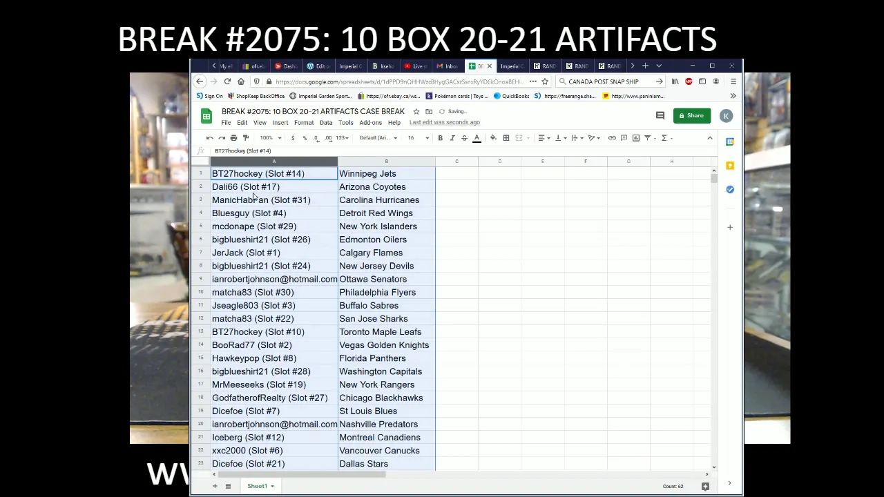The image size is (884, 497).
Task: Insert a comment via toolbar icon
Action: 624,138
